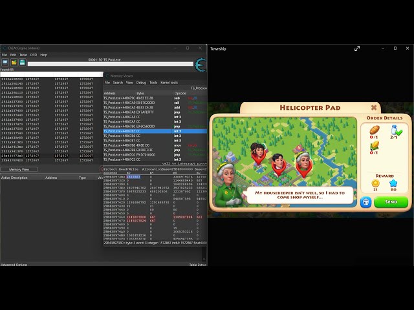414x310 pixels.
Task: Select the highlighted 1572867 value in hex dump
Action: coord(133,177)
